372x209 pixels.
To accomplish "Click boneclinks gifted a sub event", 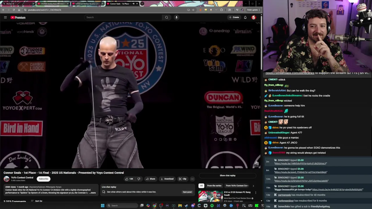I will coord(304,206).
